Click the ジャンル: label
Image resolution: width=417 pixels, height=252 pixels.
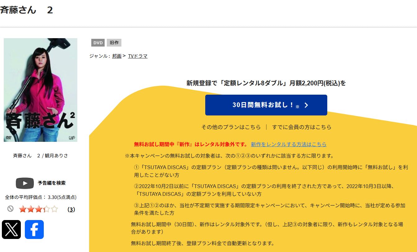(100, 56)
